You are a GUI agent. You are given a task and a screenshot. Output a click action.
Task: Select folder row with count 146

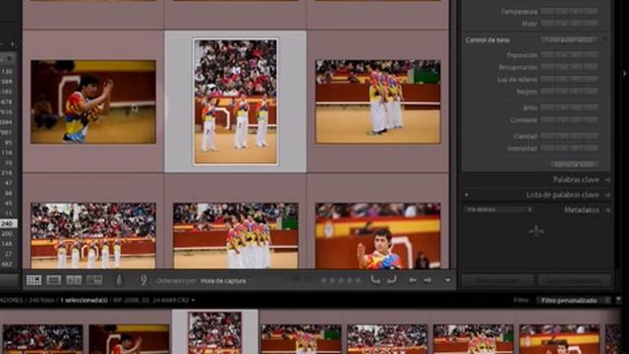tap(9, 244)
